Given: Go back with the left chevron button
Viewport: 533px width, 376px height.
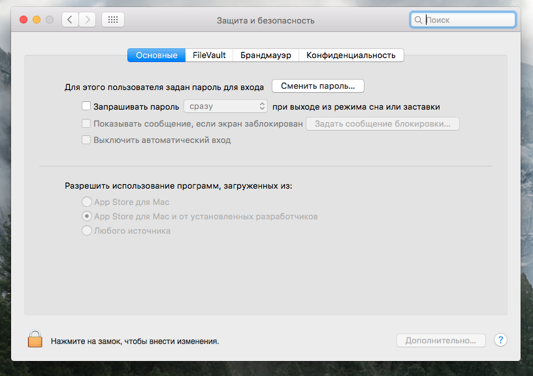Looking at the screenshot, I should tap(70, 20).
